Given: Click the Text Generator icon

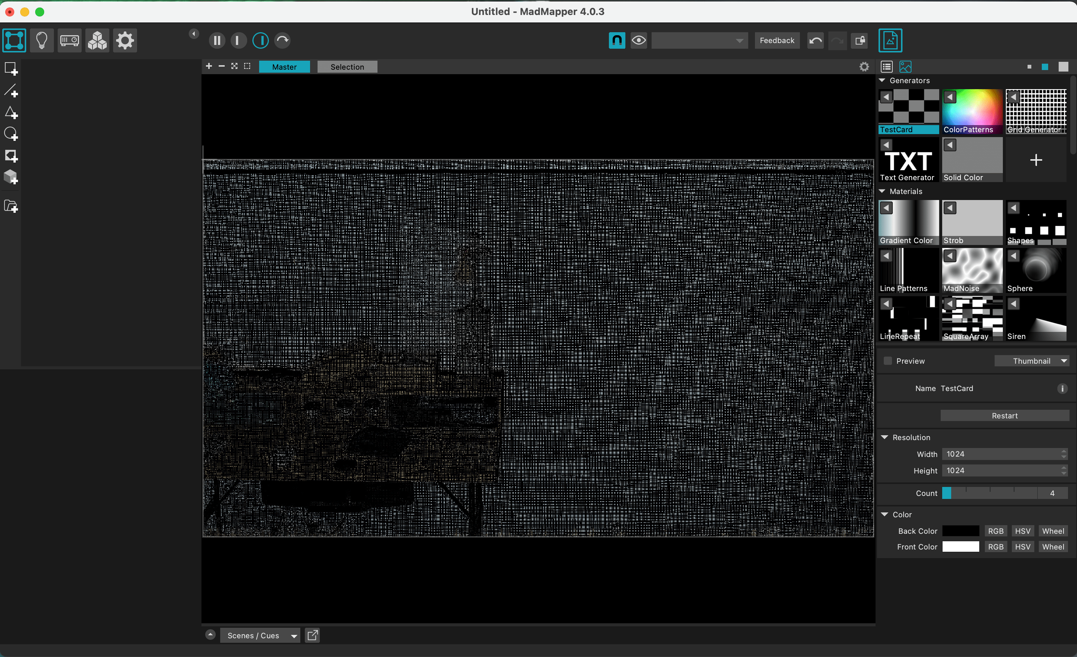Looking at the screenshot, I should [x=909, y=159].
